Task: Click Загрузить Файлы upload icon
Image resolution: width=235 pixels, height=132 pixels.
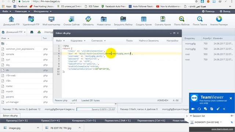Action: [x=123, y=21]
